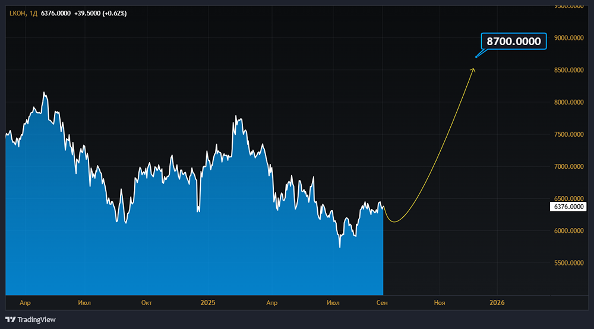Viewport: 594px width, 329px height.
Task: Click the 7500.0000 price axis label
Action: click(x=568, y=134)
